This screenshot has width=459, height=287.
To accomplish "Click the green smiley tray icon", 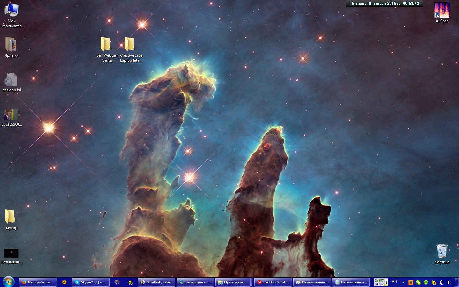I will pyautogui.click(x=418, y=282).
